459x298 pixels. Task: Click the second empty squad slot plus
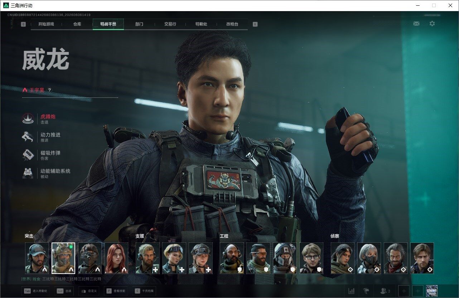[x=417, y=291]
